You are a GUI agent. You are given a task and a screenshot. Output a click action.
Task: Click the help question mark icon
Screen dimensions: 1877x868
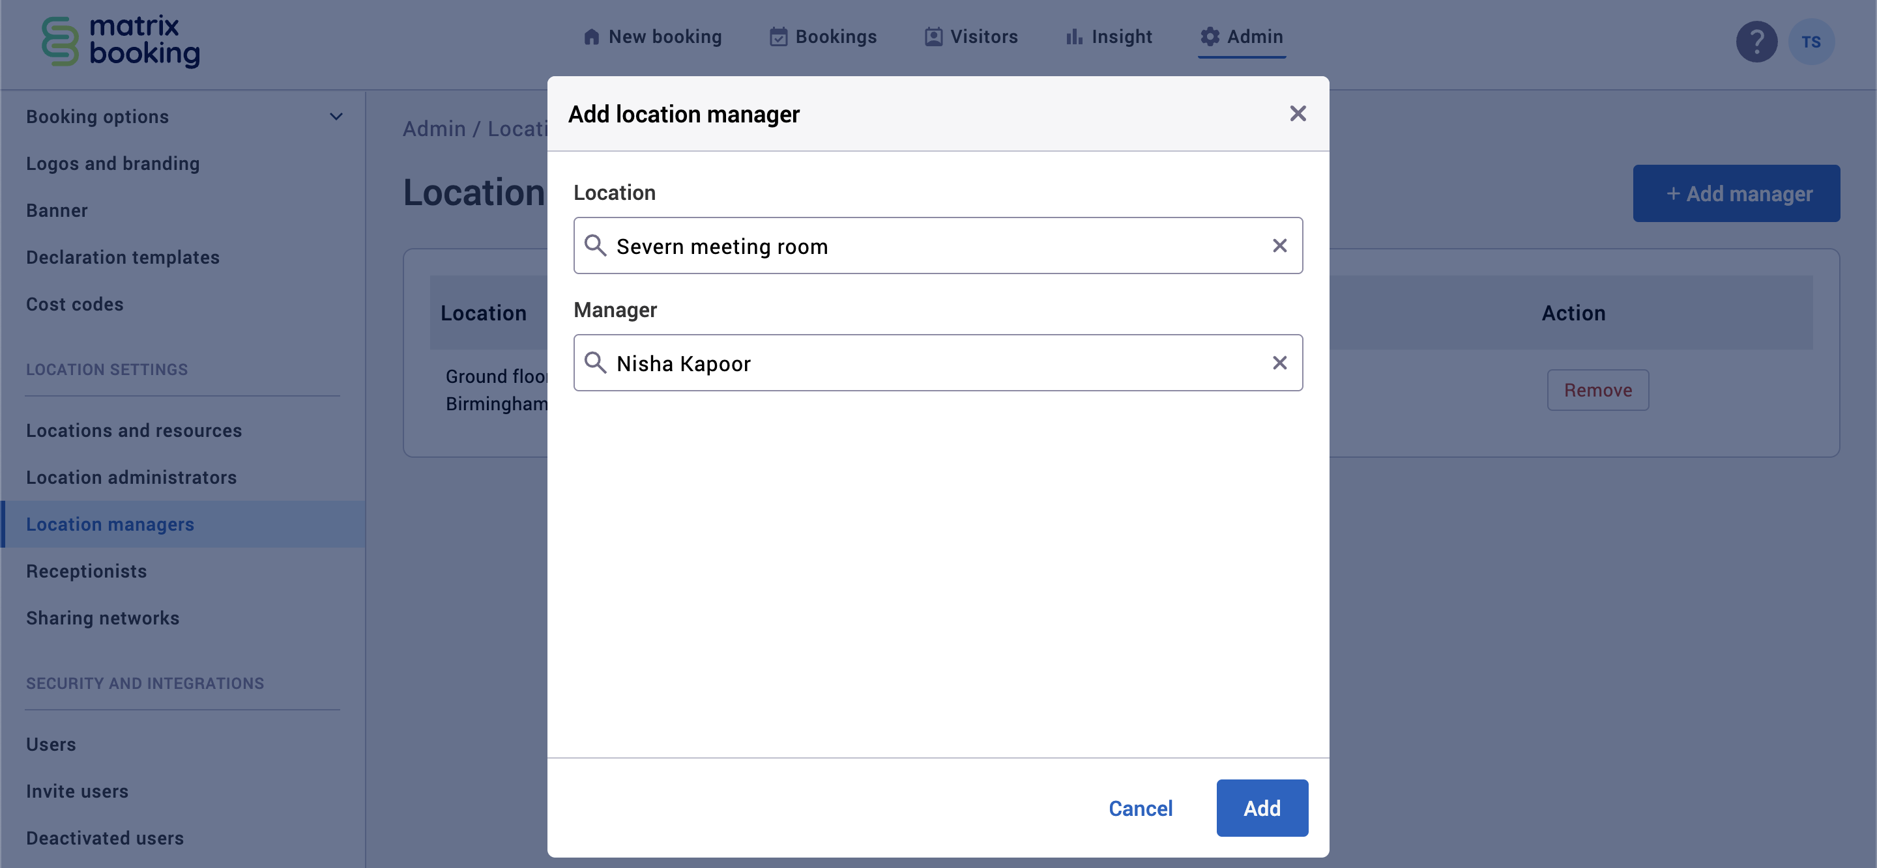point(1757,42)
